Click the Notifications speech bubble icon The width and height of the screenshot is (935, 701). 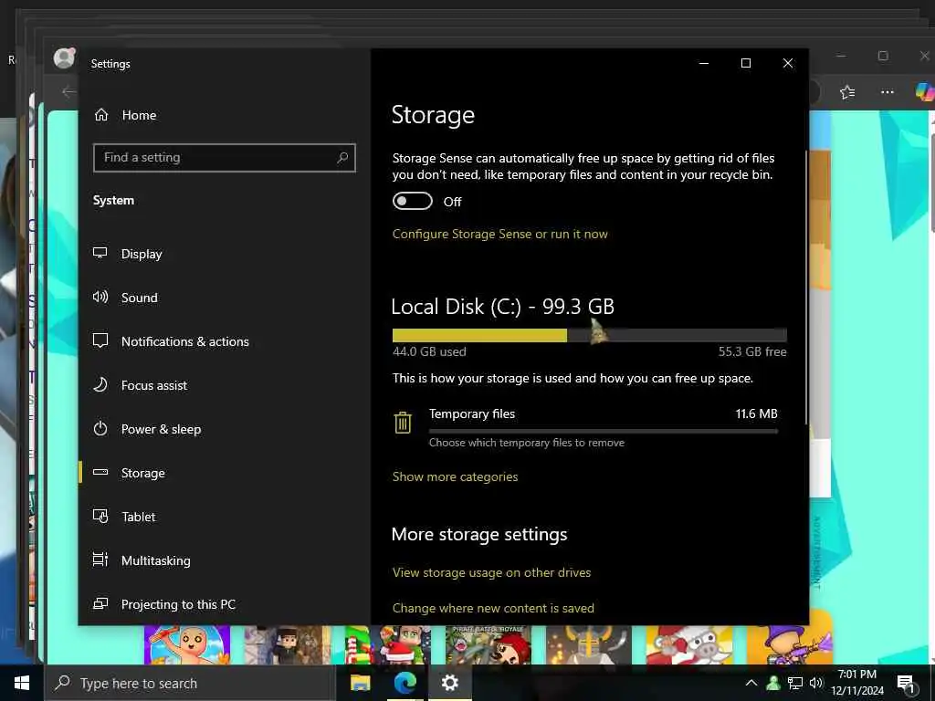click(x=100, y=340)
